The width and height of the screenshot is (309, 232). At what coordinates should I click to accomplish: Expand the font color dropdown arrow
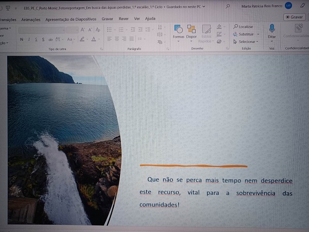point(99,39)
